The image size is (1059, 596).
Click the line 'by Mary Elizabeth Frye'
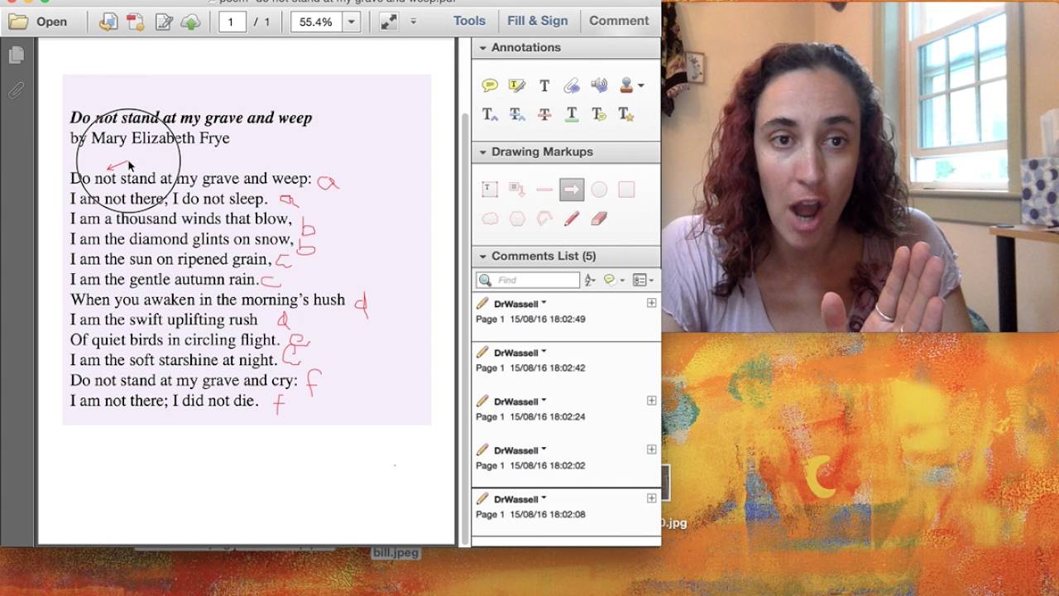pyautogui.click(x=150, y=138)
